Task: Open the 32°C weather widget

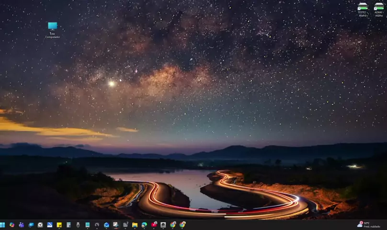Action: click(369, 224)
